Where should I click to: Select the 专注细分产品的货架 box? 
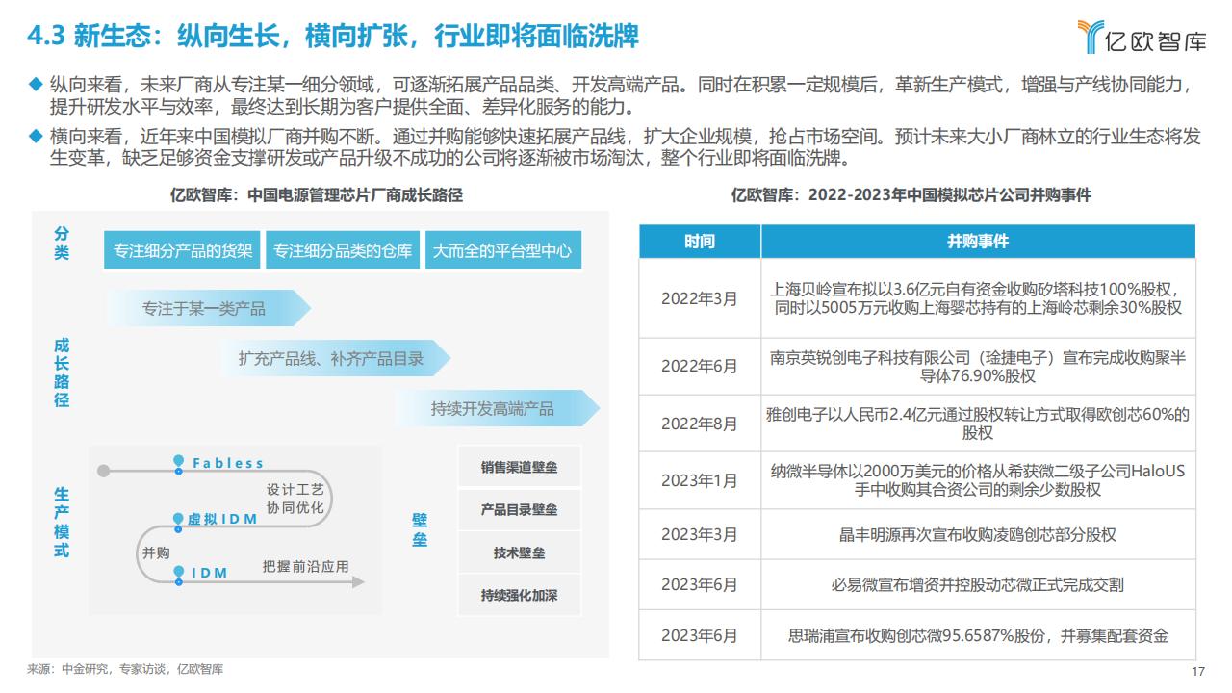tap(182, 250)
